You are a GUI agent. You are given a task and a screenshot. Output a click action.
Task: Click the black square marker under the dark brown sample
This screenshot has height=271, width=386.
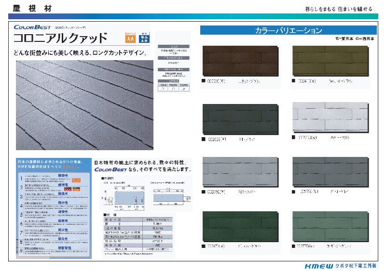coord(204,80)
